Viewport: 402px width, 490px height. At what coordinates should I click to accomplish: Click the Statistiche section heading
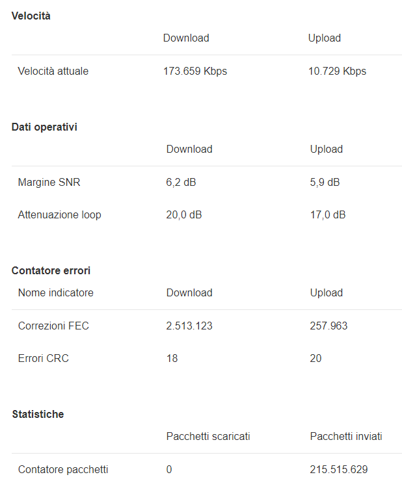pyautogui.click(x=38, y=415)
